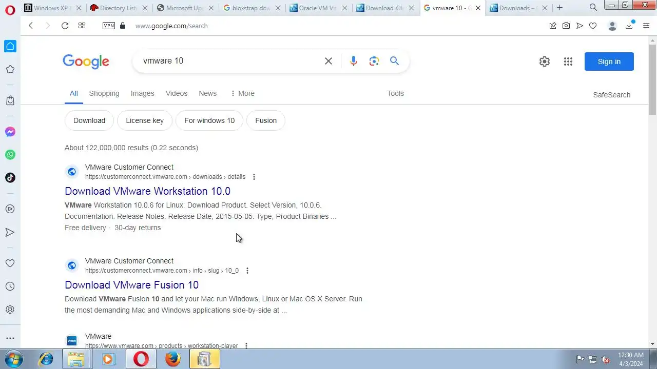Viewport: 657px width, 369px height.
Task: Clear the Google search box text
Action: (328, 61)
